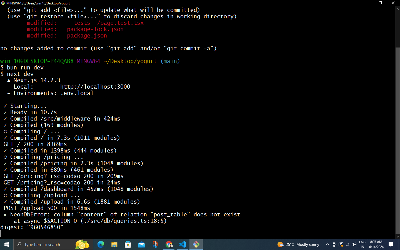The width and height of the screenshot is (400, 250).
Task: Click the "__tests__/page.test.tsx" modified file
Action: (105, 23)
